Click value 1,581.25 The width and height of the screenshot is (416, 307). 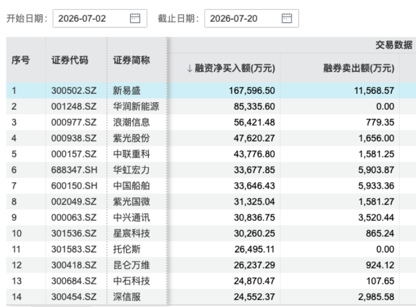376,154
